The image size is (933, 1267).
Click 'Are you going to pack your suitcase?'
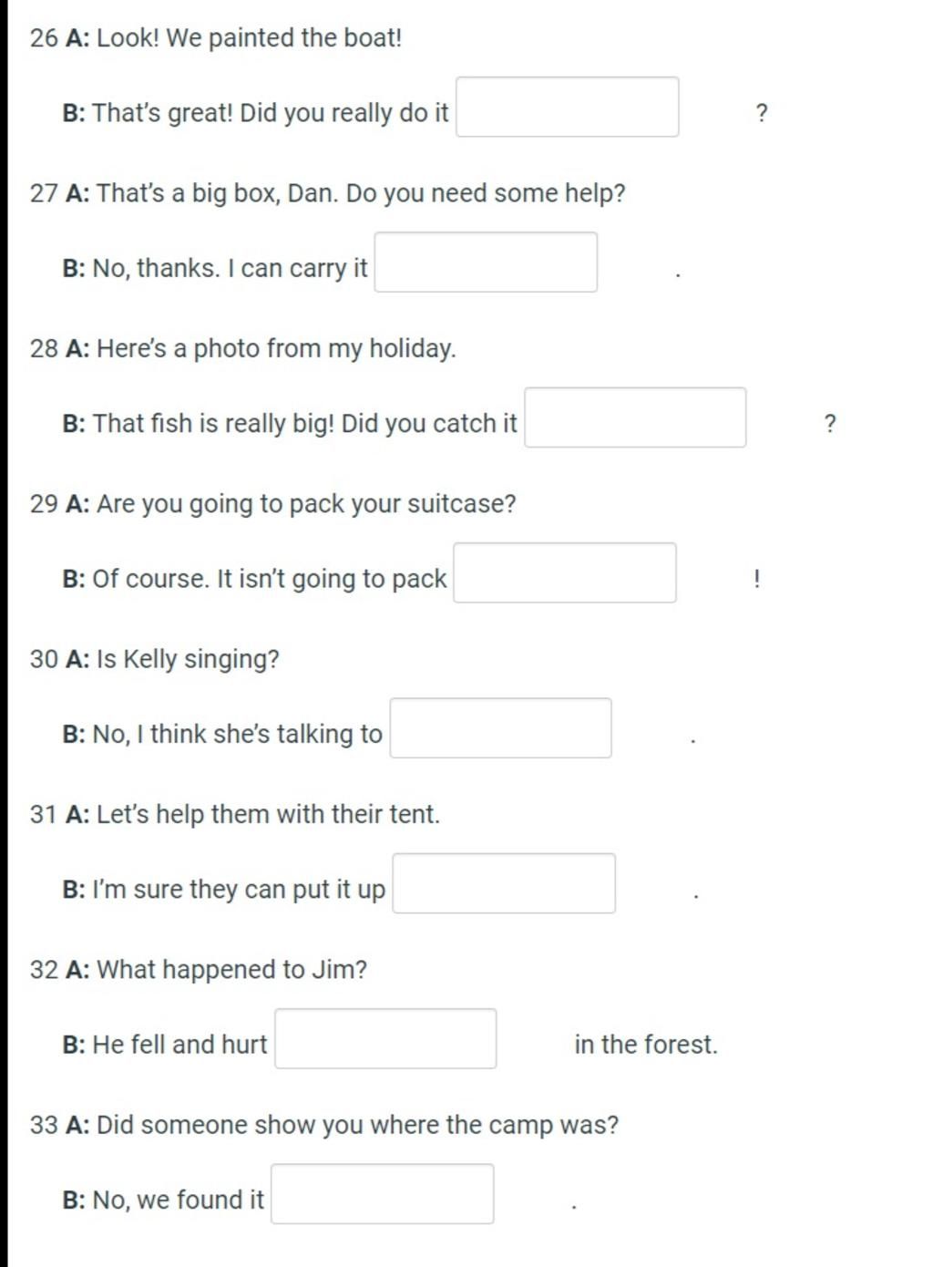[306, 504]
